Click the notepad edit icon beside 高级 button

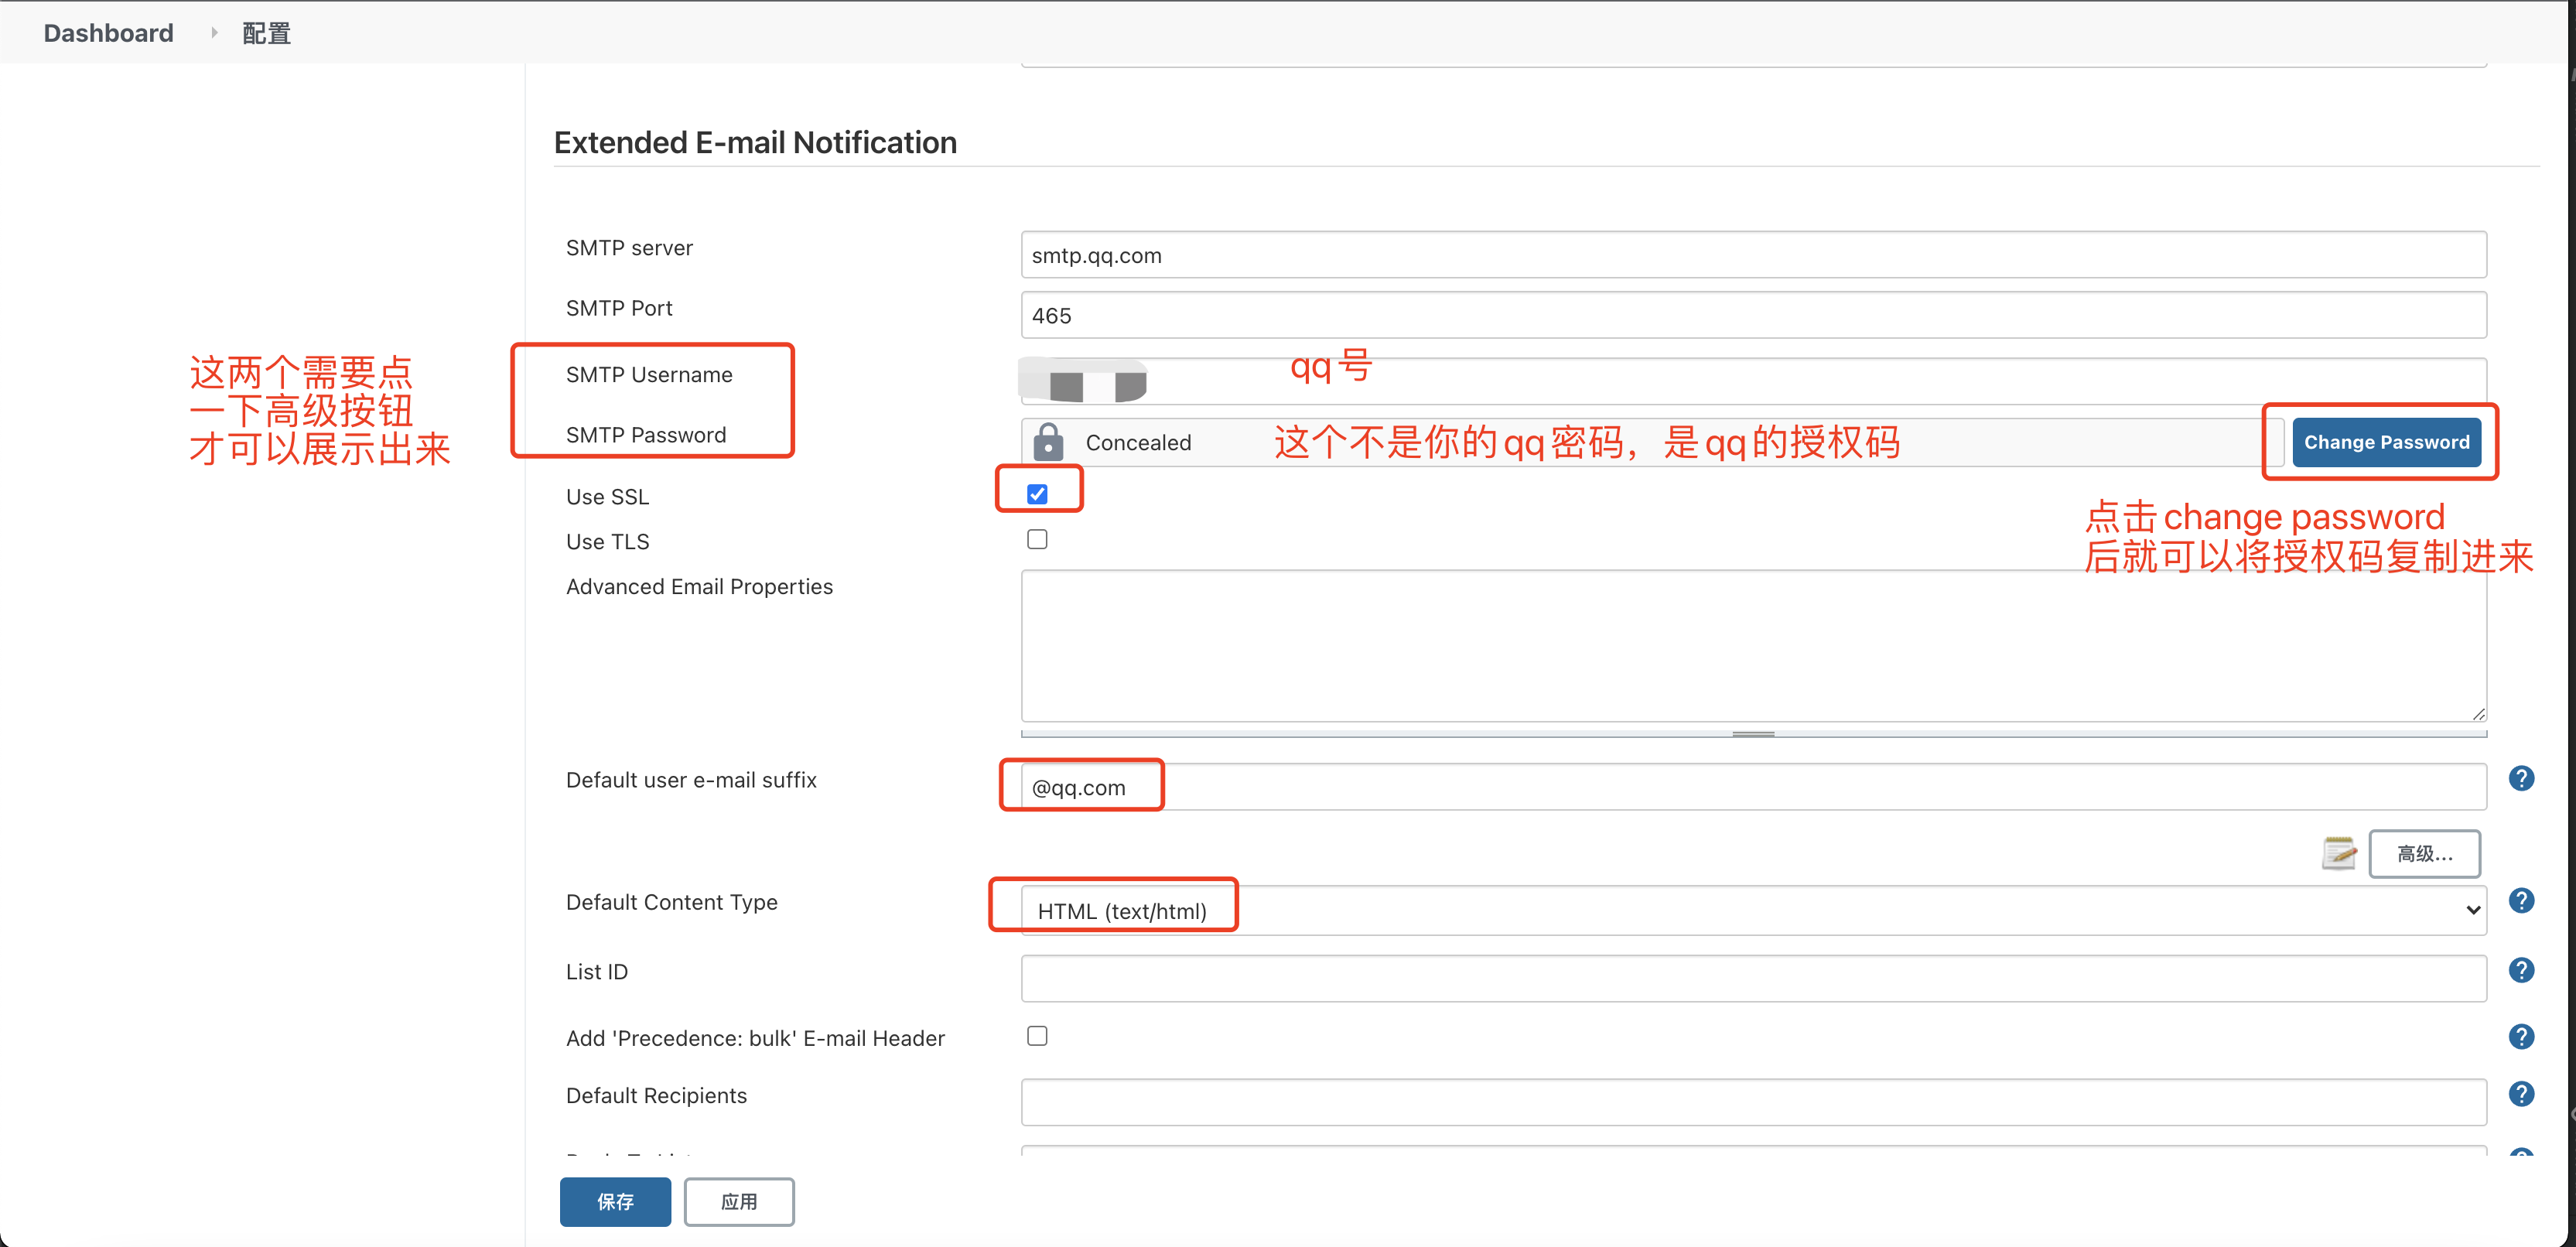2339,853
